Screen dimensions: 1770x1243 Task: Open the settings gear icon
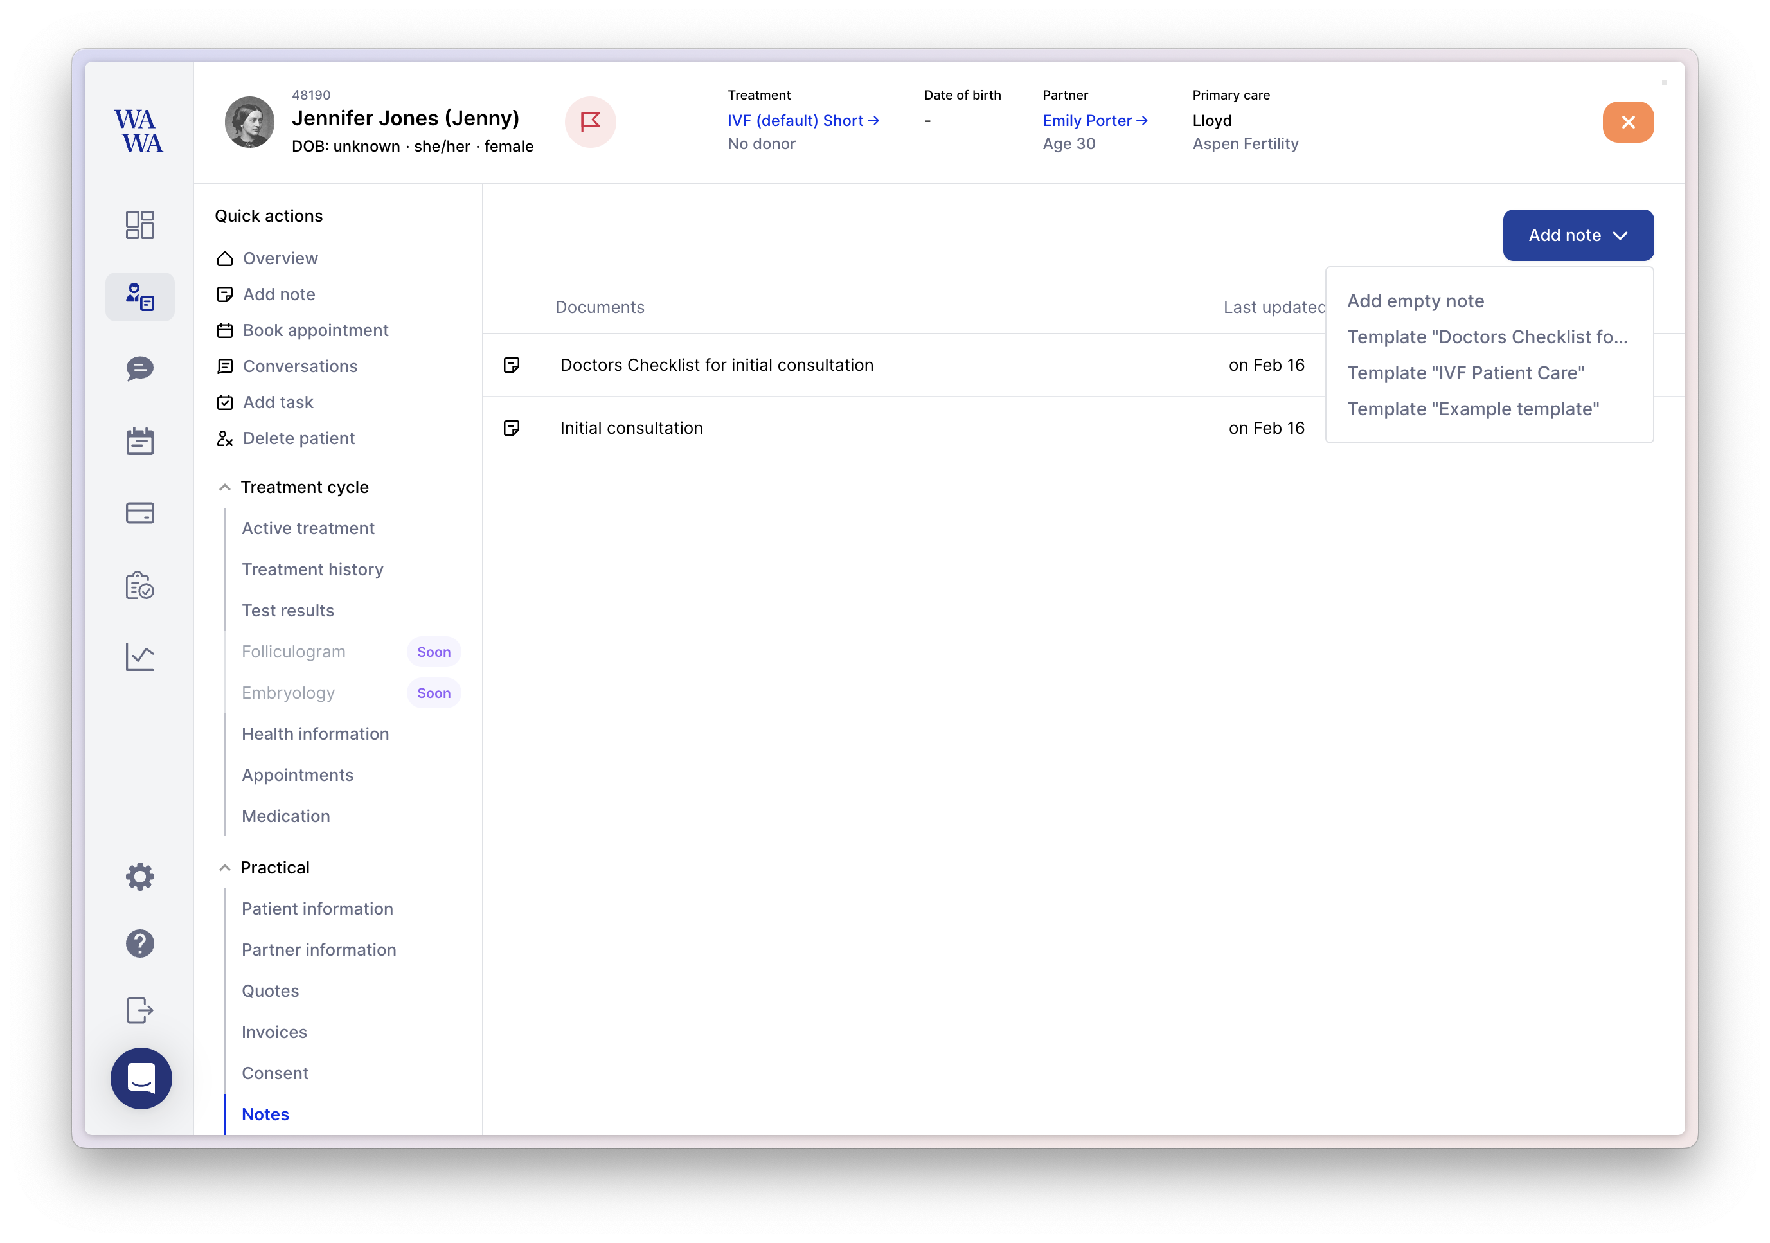[x=139, y=877]
